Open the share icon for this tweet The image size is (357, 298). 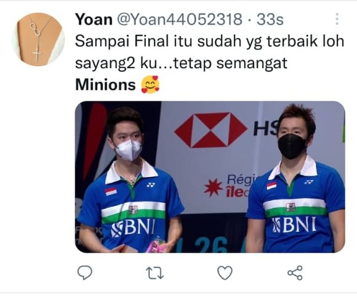(295, 273)
